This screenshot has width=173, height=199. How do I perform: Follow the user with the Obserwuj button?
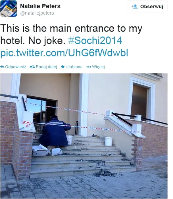point(147,7)
